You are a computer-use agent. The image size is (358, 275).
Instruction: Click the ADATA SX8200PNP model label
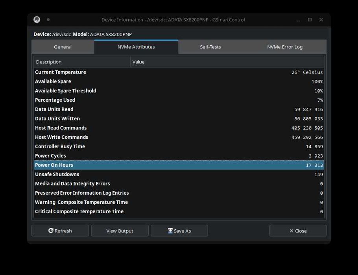111,34
